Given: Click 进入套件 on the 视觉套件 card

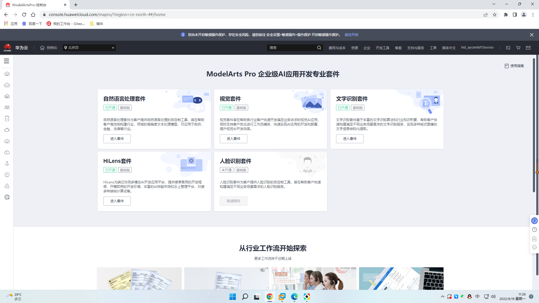Looking at the screenshot, I should [233, 138].
